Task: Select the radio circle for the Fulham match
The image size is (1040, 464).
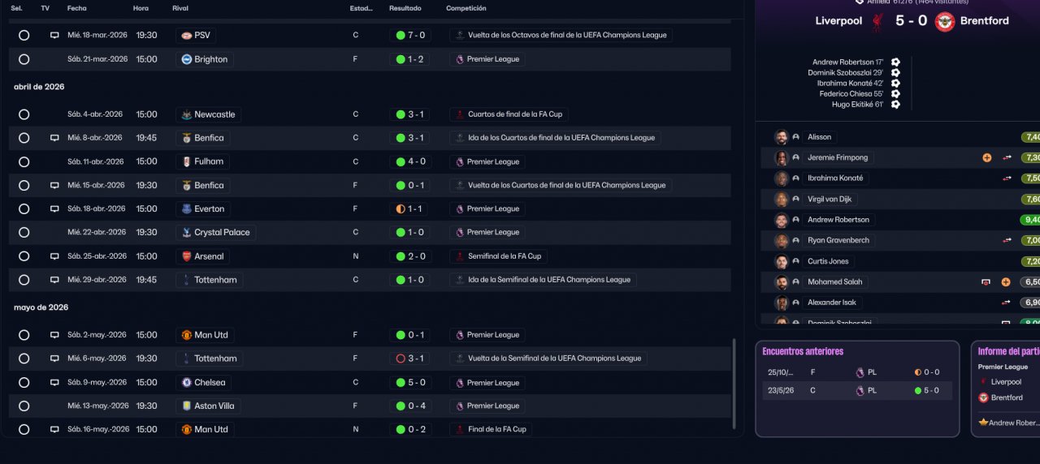Action: tap(24, 161)
